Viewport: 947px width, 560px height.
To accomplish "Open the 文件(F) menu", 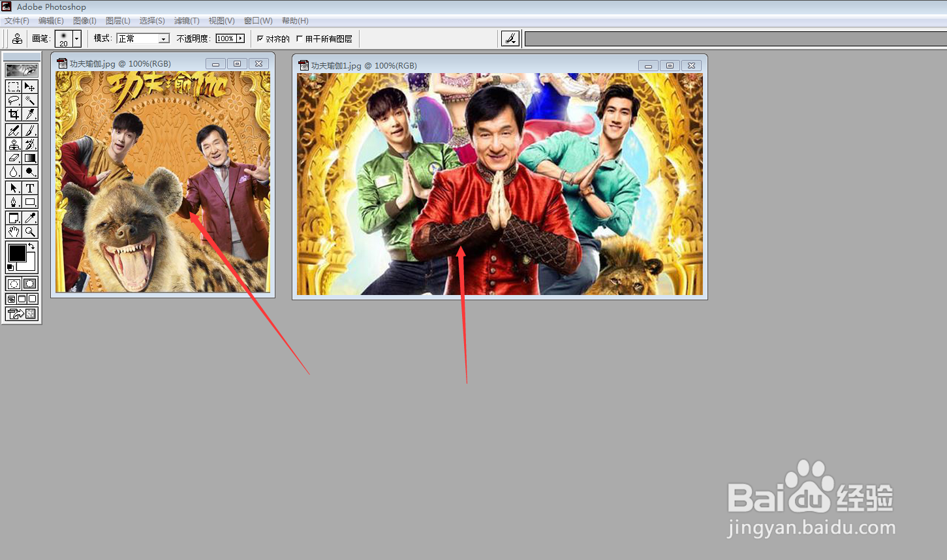I will [17, 21].
